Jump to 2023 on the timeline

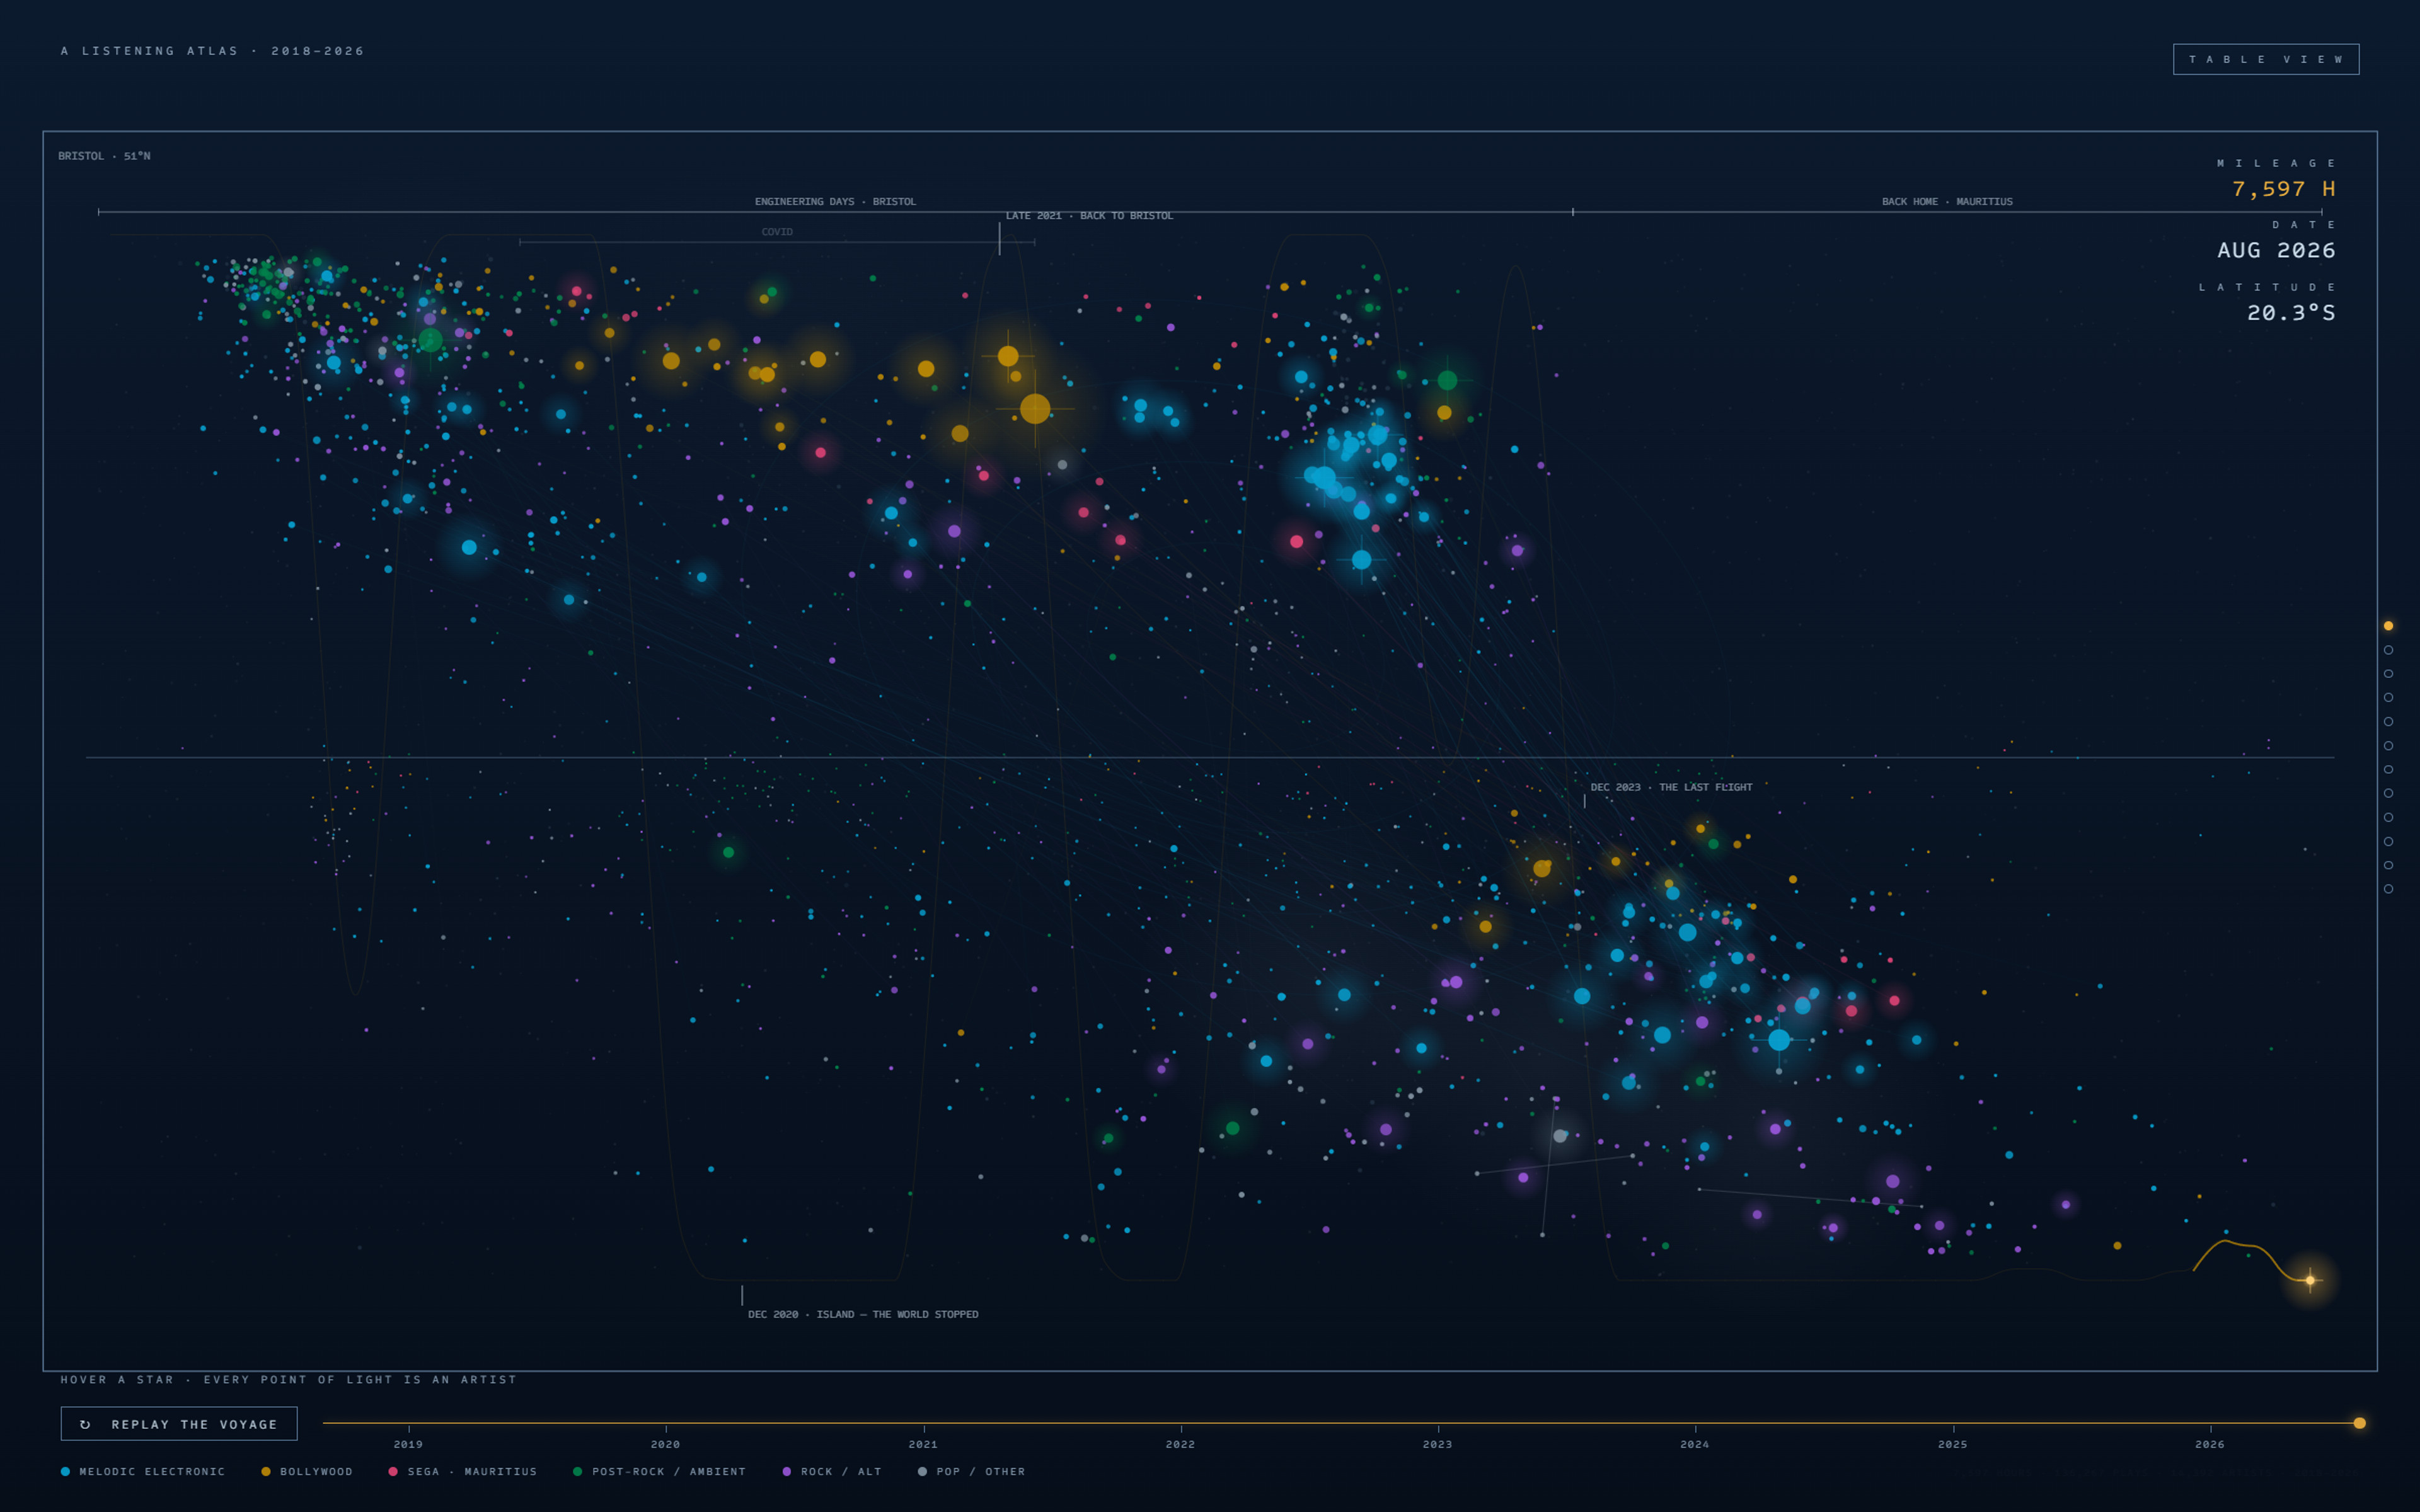click(x=1437, y=1444)
